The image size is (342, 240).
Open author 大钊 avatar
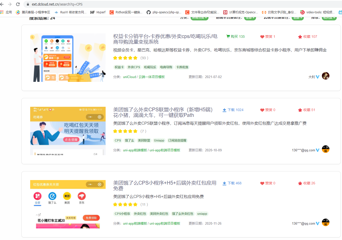pyautogui.click(x=326, y=76)
